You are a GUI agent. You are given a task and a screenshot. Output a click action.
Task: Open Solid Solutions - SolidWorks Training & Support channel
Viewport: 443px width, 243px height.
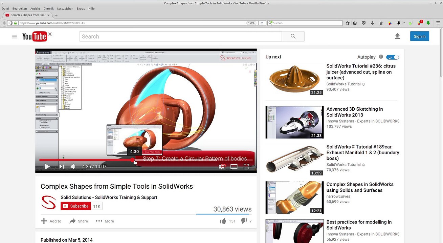pos(109,197)
